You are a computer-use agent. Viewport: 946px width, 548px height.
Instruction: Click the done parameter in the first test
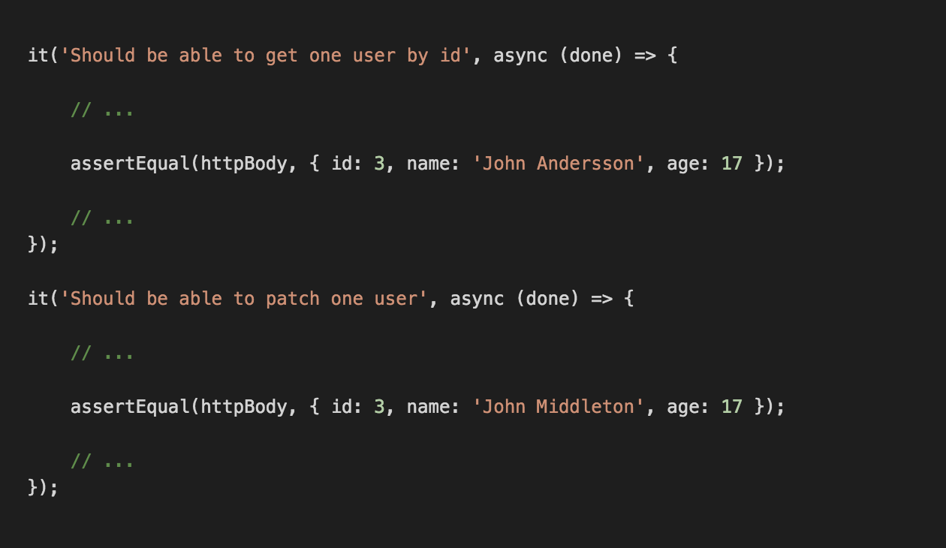591,56
